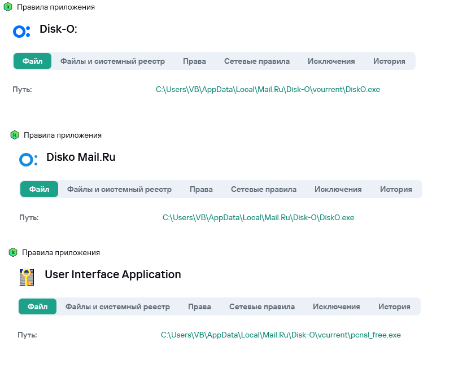
Task: Click Kaspersky icon above User Interface Application
Action: coord(13,252)
